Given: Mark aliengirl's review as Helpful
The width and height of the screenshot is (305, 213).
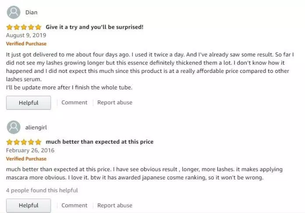Looking at the screenshot, I should tap(28, 206).
